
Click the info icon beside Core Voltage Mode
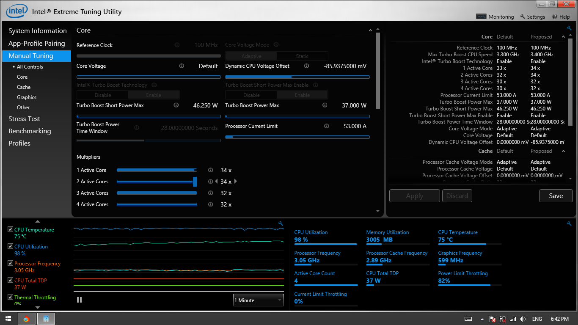coord(276,44)
